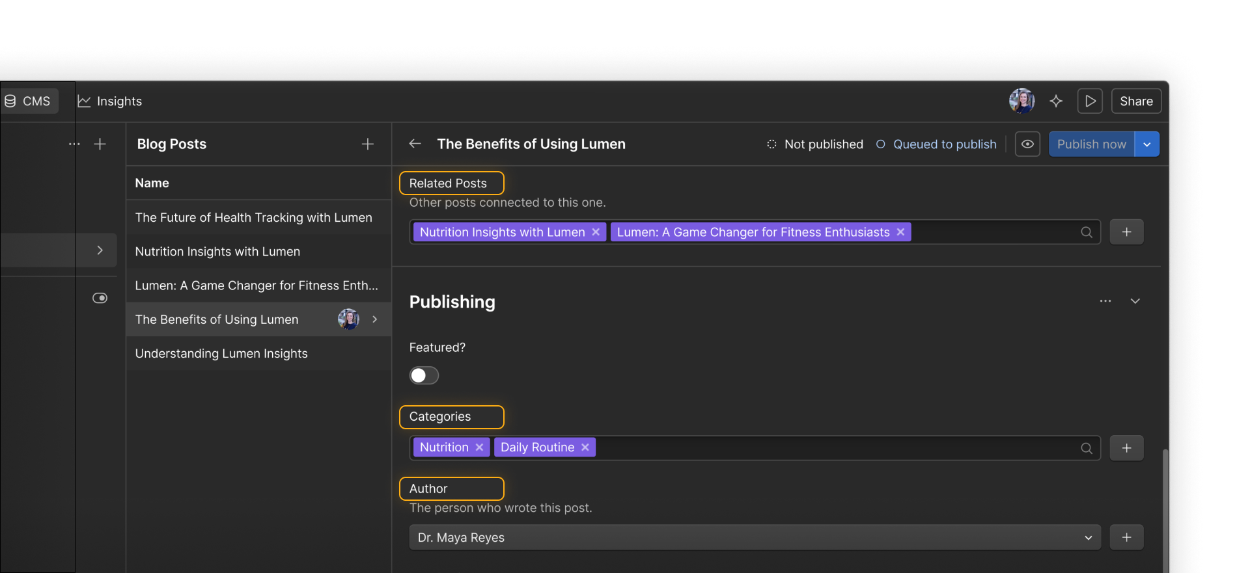The image size is (1250, 573).
Task: Expand the left sidebar chevron
Action: tap(100, 250)
